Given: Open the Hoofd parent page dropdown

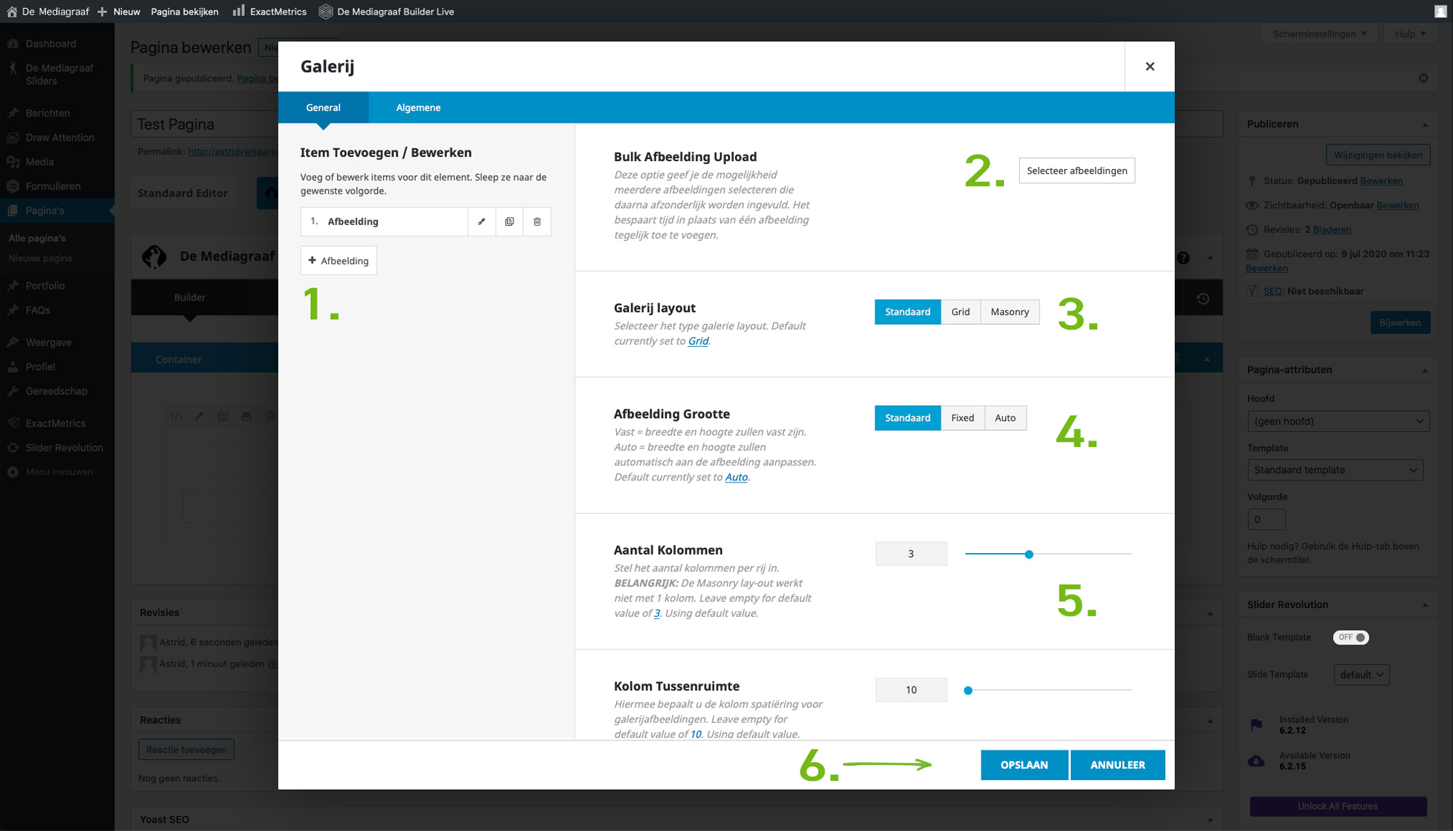Looking at the screenshot, I should coord(1337,421).
